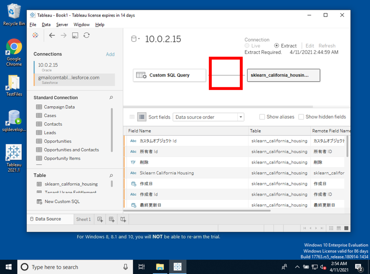370x274 pixels.
Task: Click Abc type icon for 所有者 Id
Action: 133,152
